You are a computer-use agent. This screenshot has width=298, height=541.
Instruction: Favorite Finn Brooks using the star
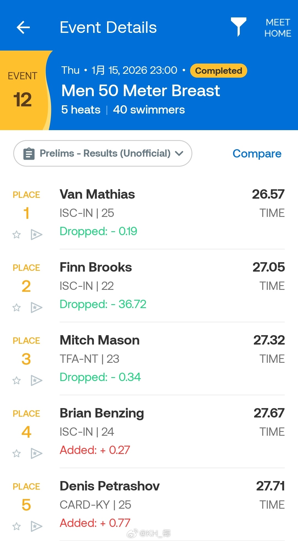17,308
